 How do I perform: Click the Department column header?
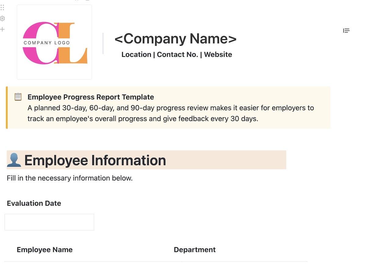click(x=195, y=250)
